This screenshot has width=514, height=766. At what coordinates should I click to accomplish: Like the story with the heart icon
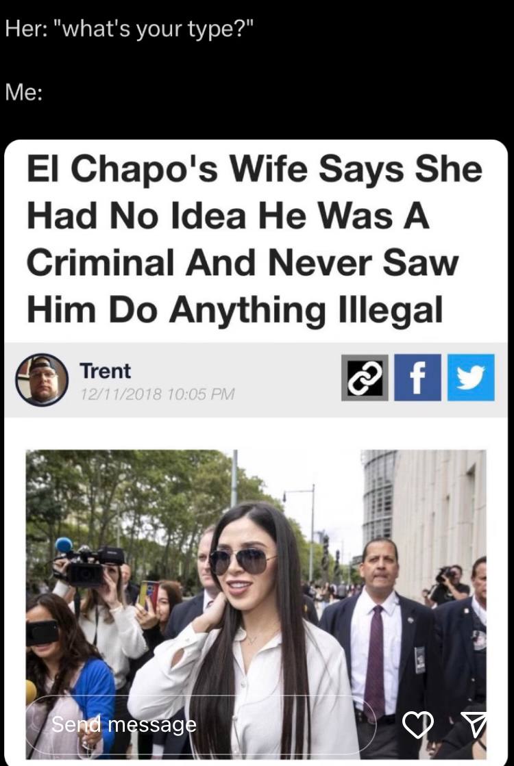click(x=417, y=724)
